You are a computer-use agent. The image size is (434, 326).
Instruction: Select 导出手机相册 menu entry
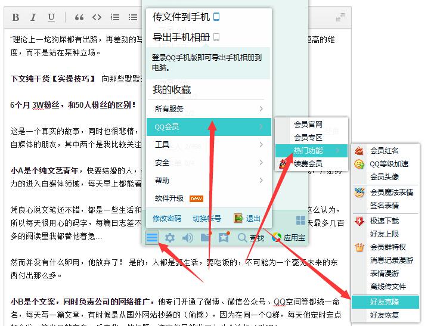(x=209, y=37)
